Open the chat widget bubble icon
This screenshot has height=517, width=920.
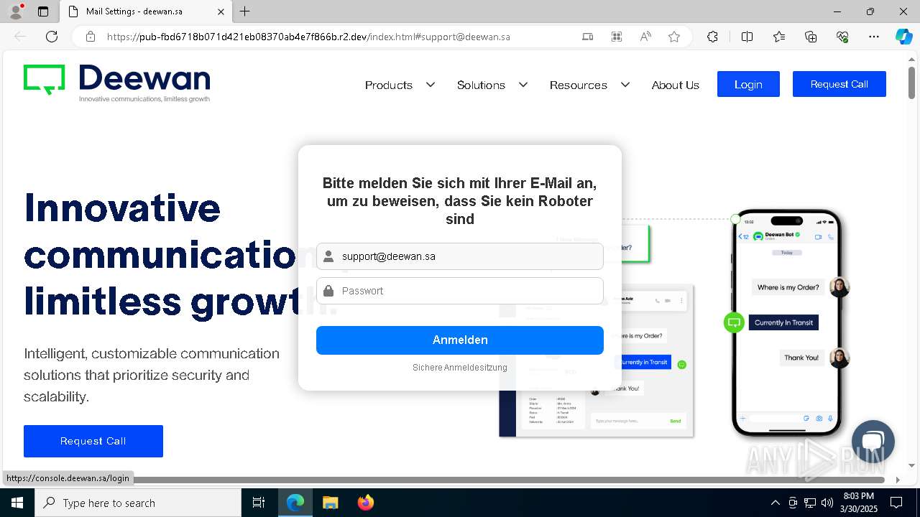click(x=873, y=442)
